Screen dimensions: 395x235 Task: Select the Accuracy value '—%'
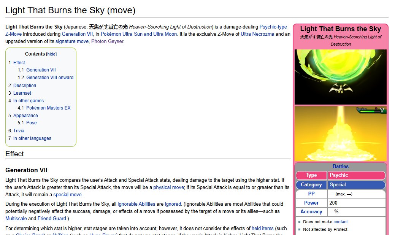(334, 211)
